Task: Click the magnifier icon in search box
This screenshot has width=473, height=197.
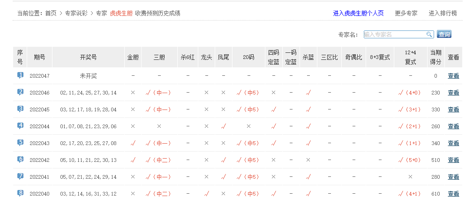Action: coord(429,35)
